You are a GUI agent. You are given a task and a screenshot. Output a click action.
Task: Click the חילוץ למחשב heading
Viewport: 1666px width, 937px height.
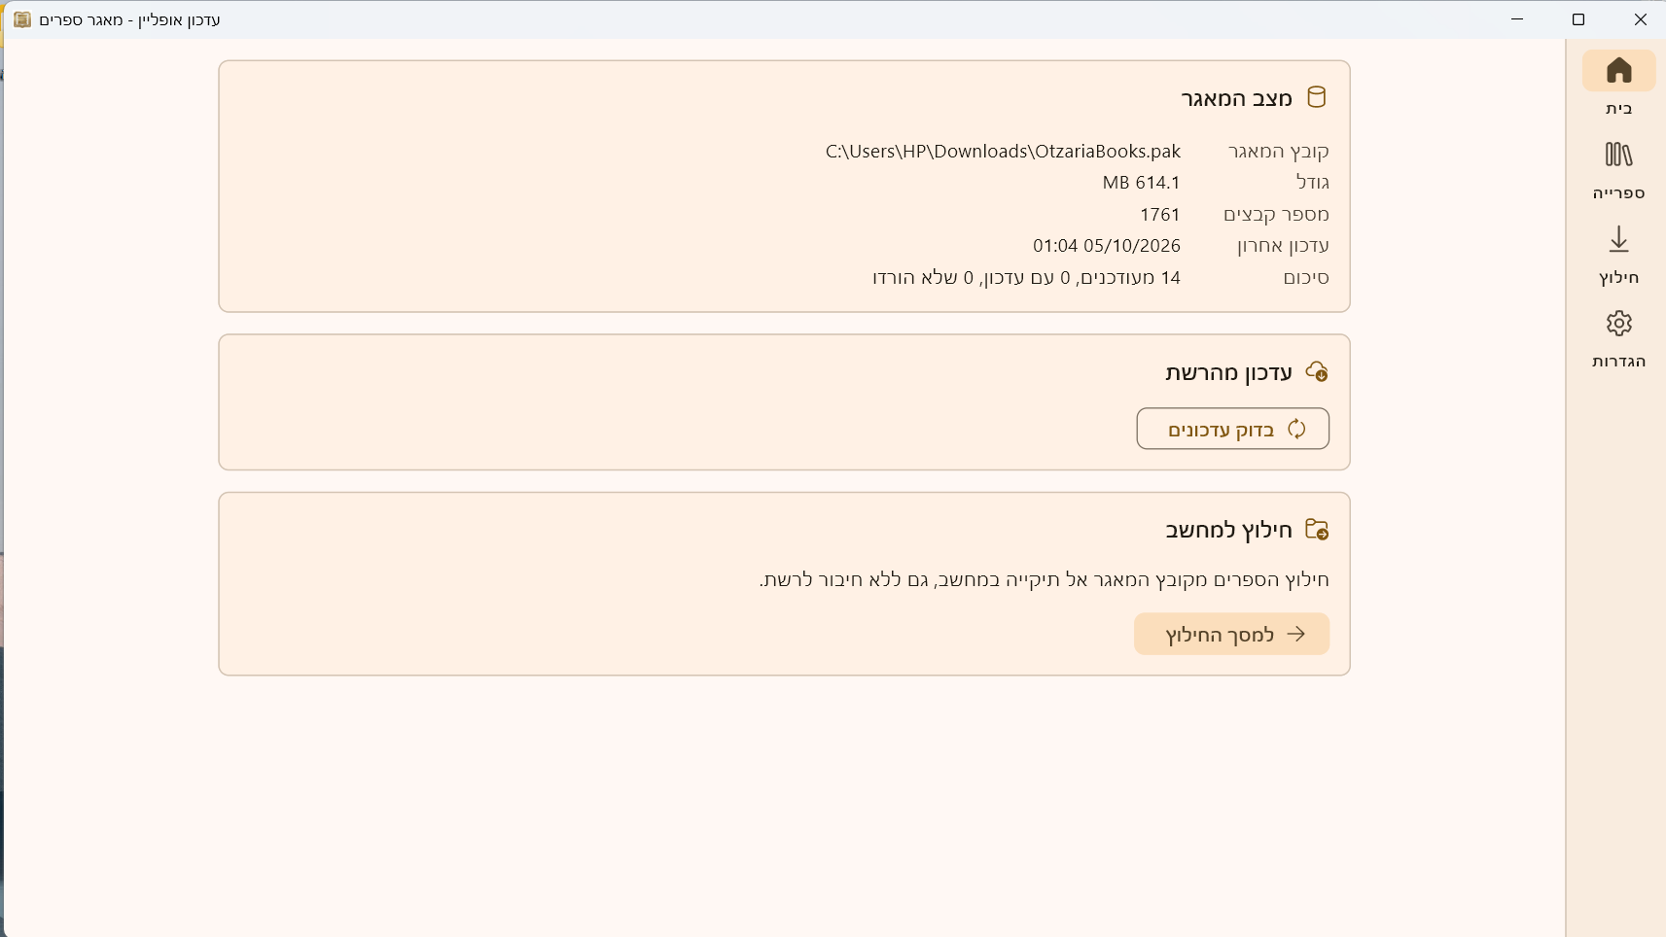tap(1228, 530)
